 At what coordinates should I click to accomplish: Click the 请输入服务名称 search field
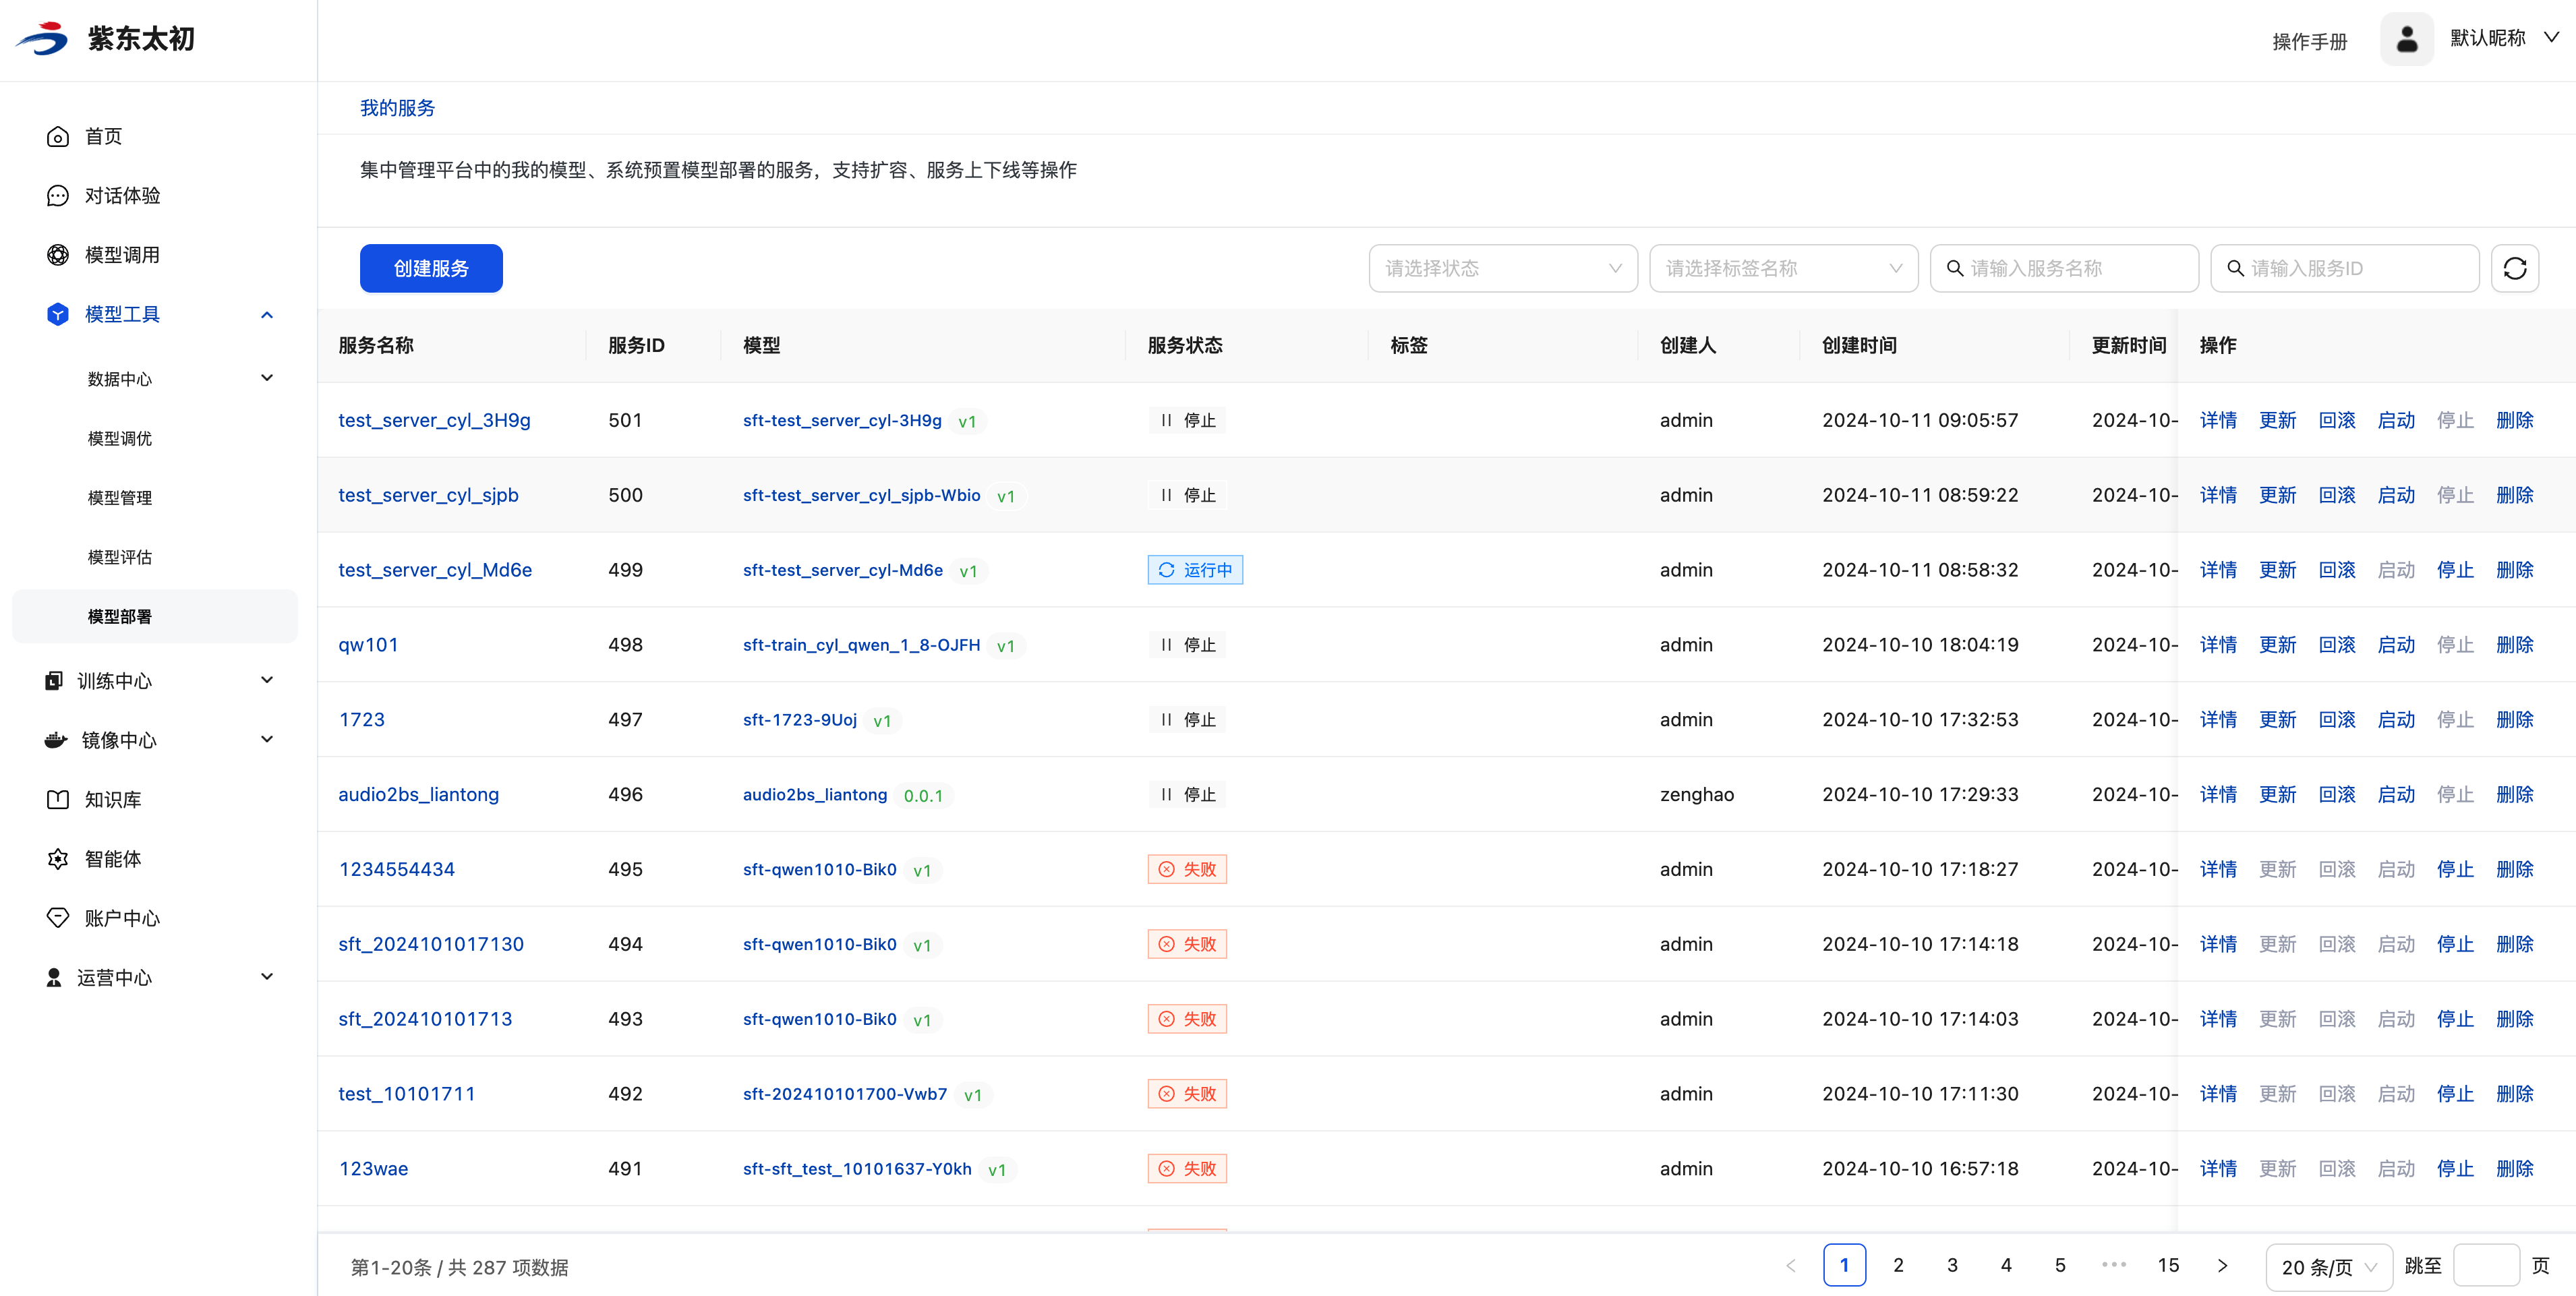(2064, 268)
